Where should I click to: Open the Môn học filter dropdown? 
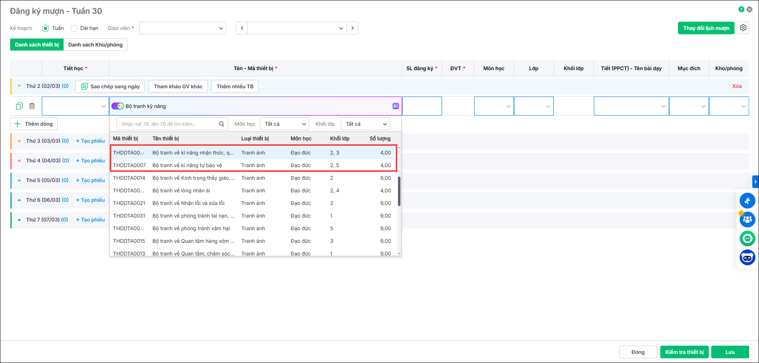(284, 124)
